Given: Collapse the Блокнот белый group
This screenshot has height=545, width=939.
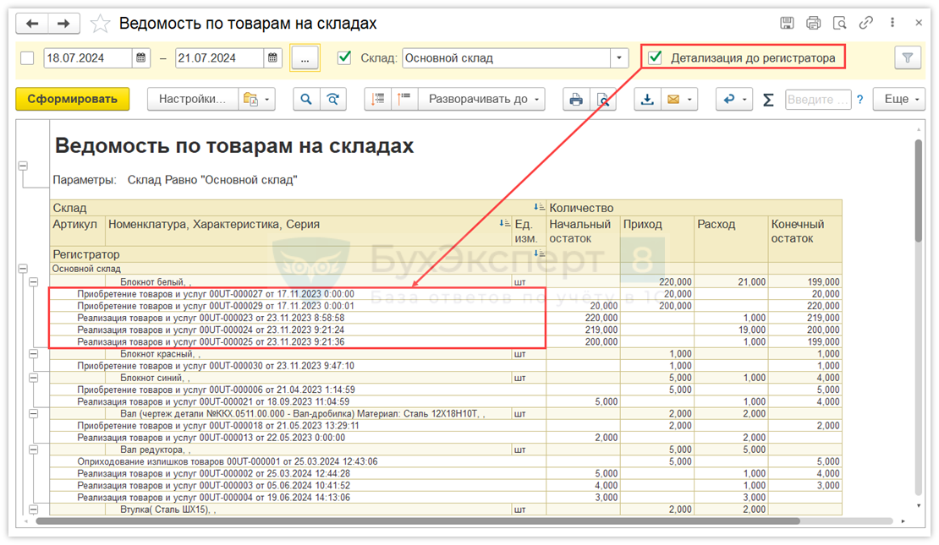Looking at the screenshot, I should pos(34,282).
